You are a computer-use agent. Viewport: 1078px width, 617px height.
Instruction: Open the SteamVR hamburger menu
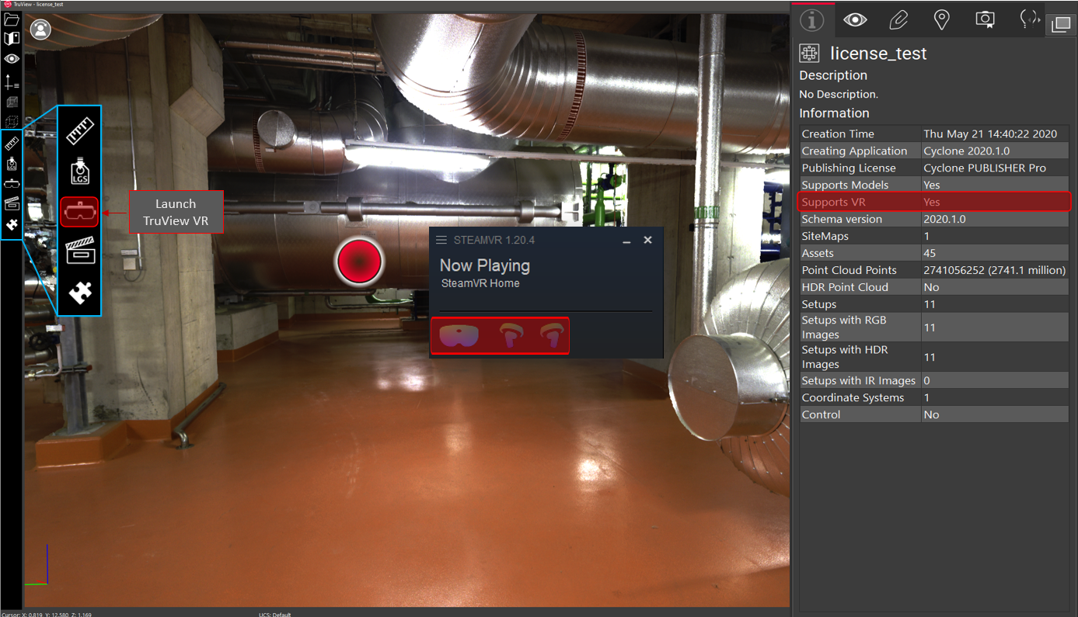(441, 241)
